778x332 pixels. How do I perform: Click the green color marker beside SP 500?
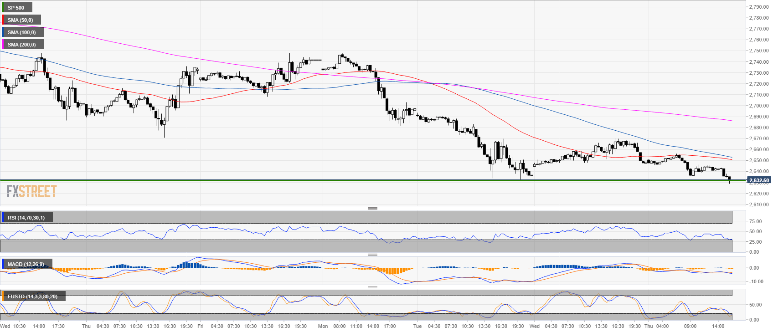pyautogui.click(x=3, y=8)
